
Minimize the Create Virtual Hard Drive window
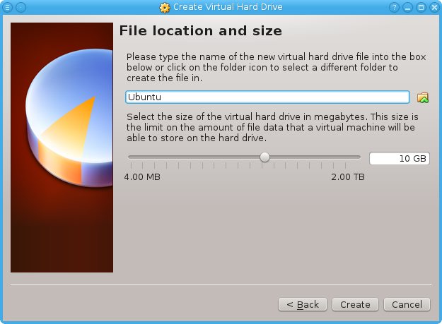click(x=407, y=7)
